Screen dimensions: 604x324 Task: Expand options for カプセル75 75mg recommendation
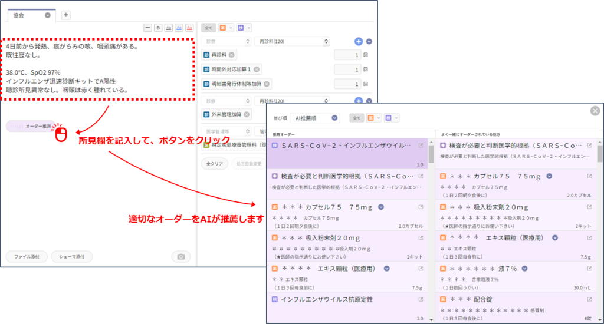click(381, 207)
